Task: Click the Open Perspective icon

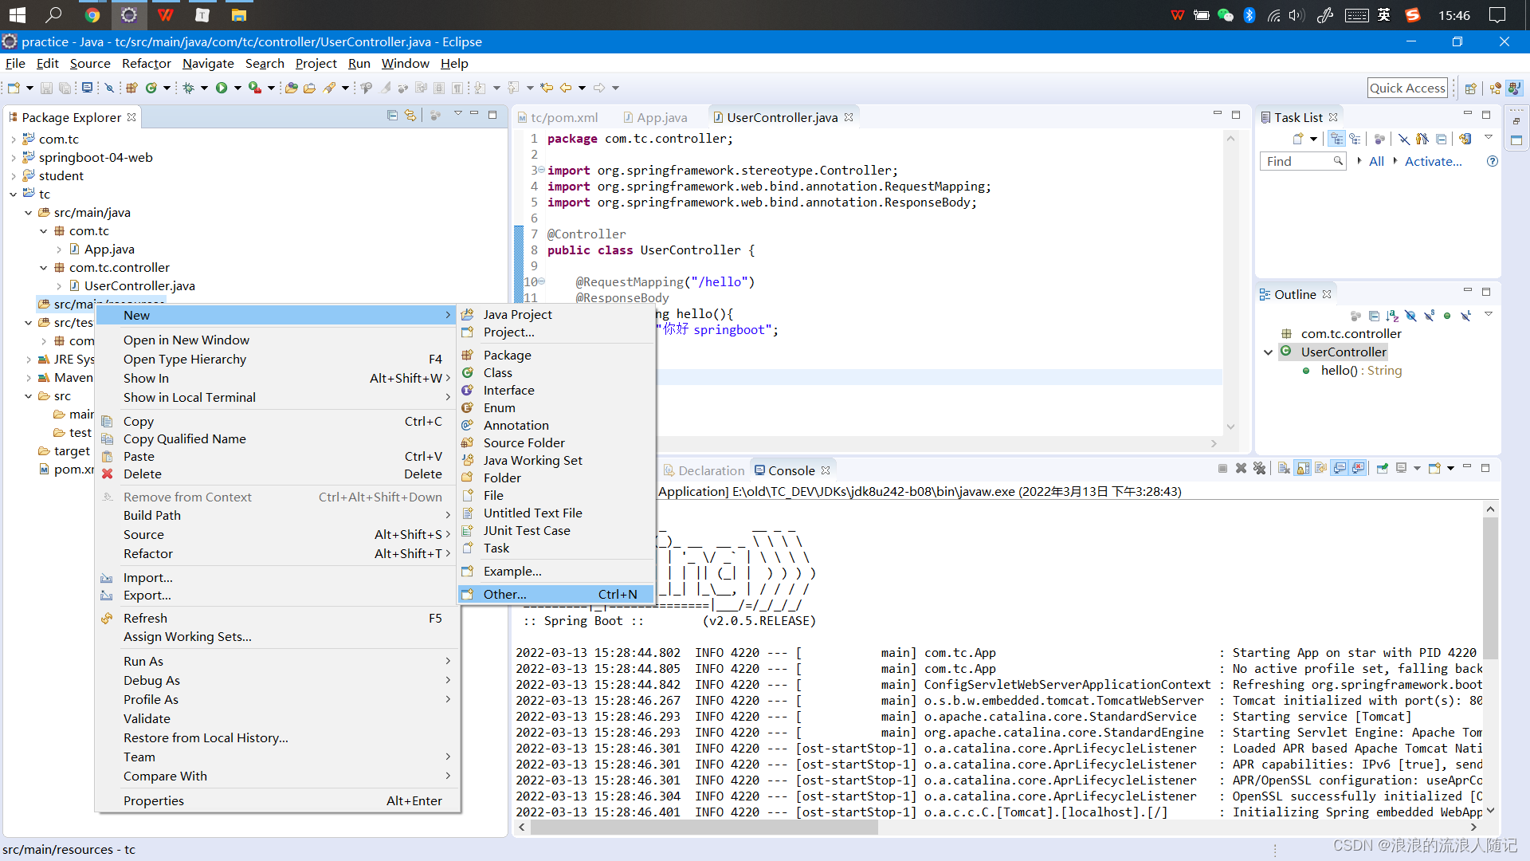Action: coord(1471,88)
